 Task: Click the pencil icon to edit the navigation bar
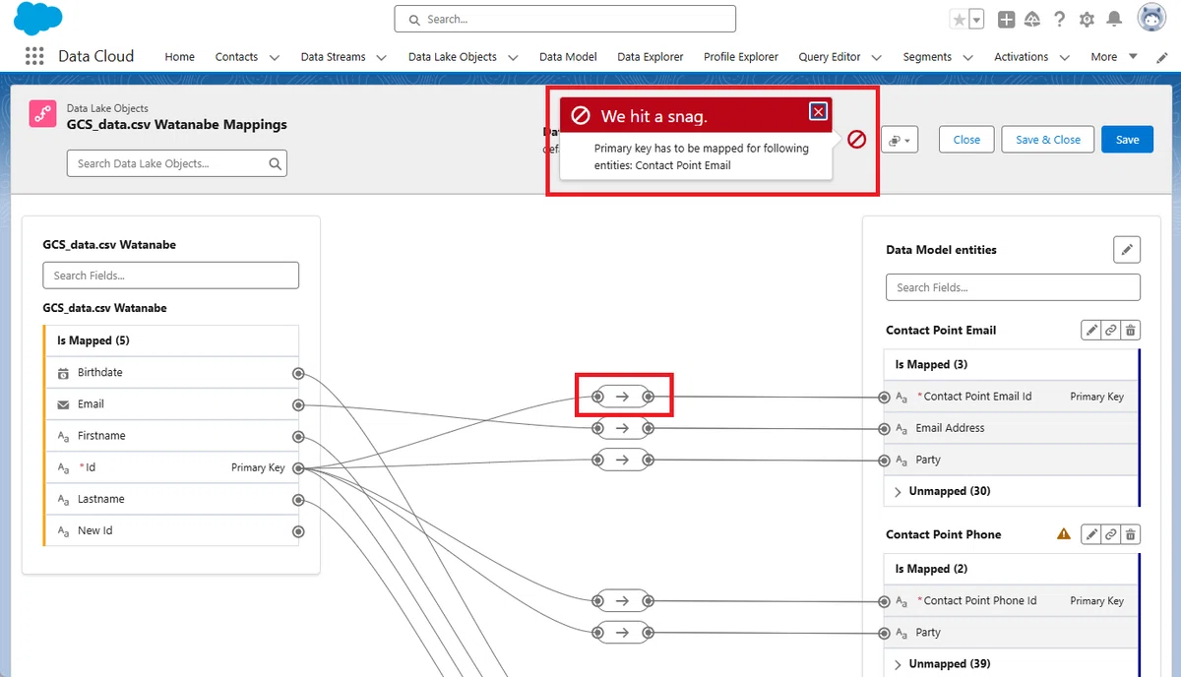(1161, 57)
